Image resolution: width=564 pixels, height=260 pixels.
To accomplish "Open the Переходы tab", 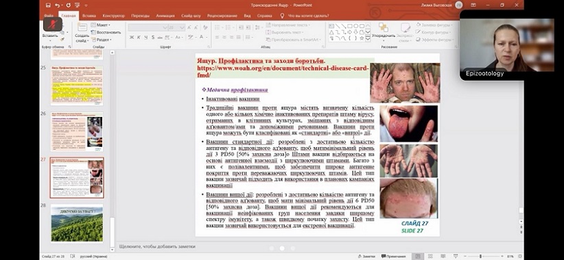I will [140, 16].
